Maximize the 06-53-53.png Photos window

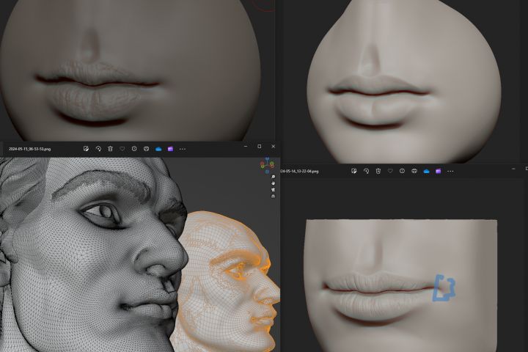pyautogui.click(x=260, y=147)
